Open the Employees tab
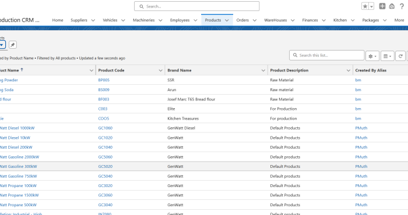The width and height of the screenshot is (408, 215). coord(180,20)
